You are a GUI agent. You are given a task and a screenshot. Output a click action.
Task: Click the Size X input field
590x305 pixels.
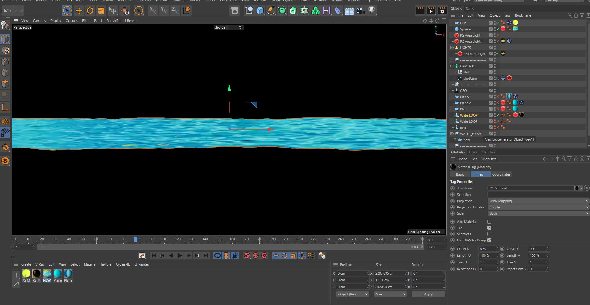388,273
